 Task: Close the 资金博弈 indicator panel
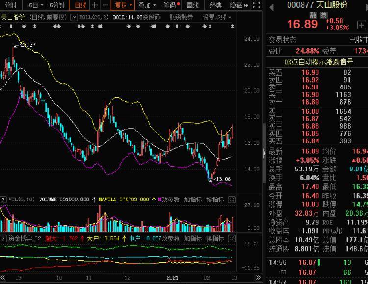tap(232, 238)
